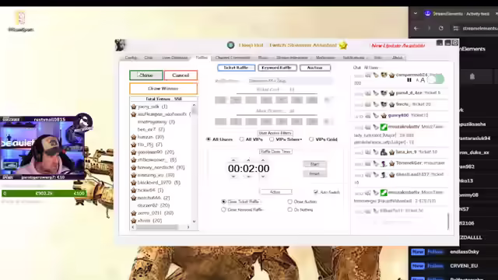This screenshot has height=280, width=498.
Task: Open the desktop file icon at top left
Action: (x=21, y=18)
